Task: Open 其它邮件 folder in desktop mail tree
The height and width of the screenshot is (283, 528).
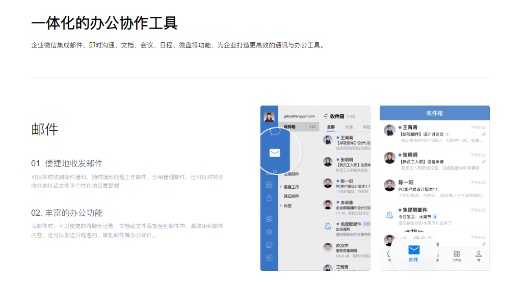Action: pyautogui.click(x=292, y=196)
